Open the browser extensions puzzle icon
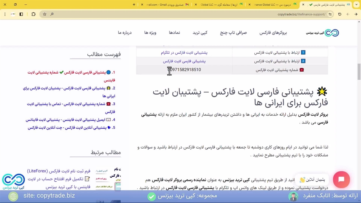This screenshot has width=361, height=203. pyautogui.click(x=33, y=14)
